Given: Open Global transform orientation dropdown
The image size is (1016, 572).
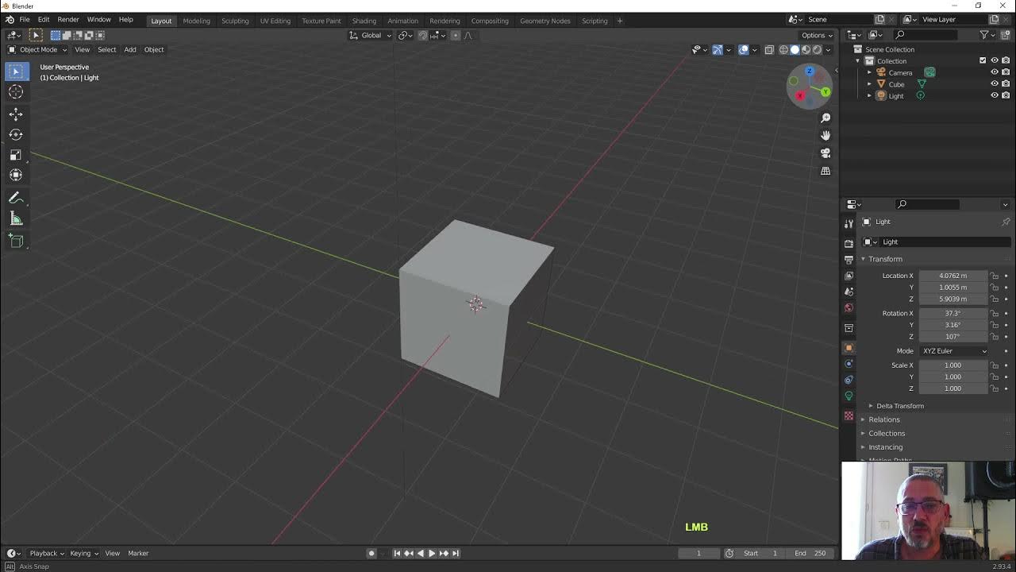Looking at the screenshot, I should pos(371,35).
